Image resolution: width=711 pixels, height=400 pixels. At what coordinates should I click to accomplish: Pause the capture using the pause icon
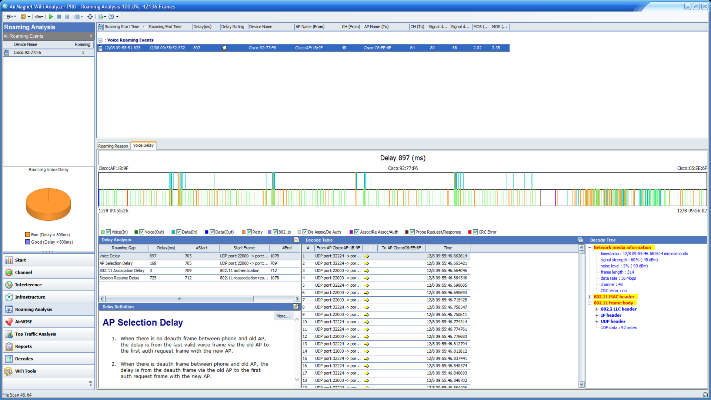point(59,17)
